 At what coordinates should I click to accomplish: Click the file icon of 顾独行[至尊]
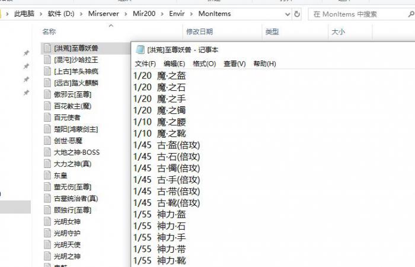(x=47, y=210)
